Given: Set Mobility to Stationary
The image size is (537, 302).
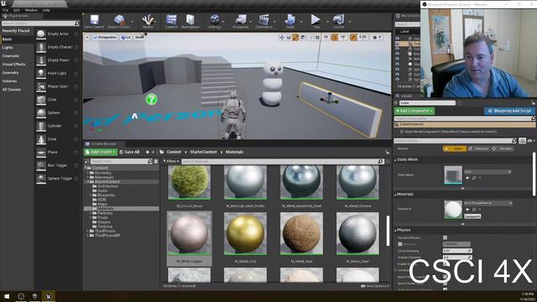Looking at the screenshot, I should tap(479, 148).
